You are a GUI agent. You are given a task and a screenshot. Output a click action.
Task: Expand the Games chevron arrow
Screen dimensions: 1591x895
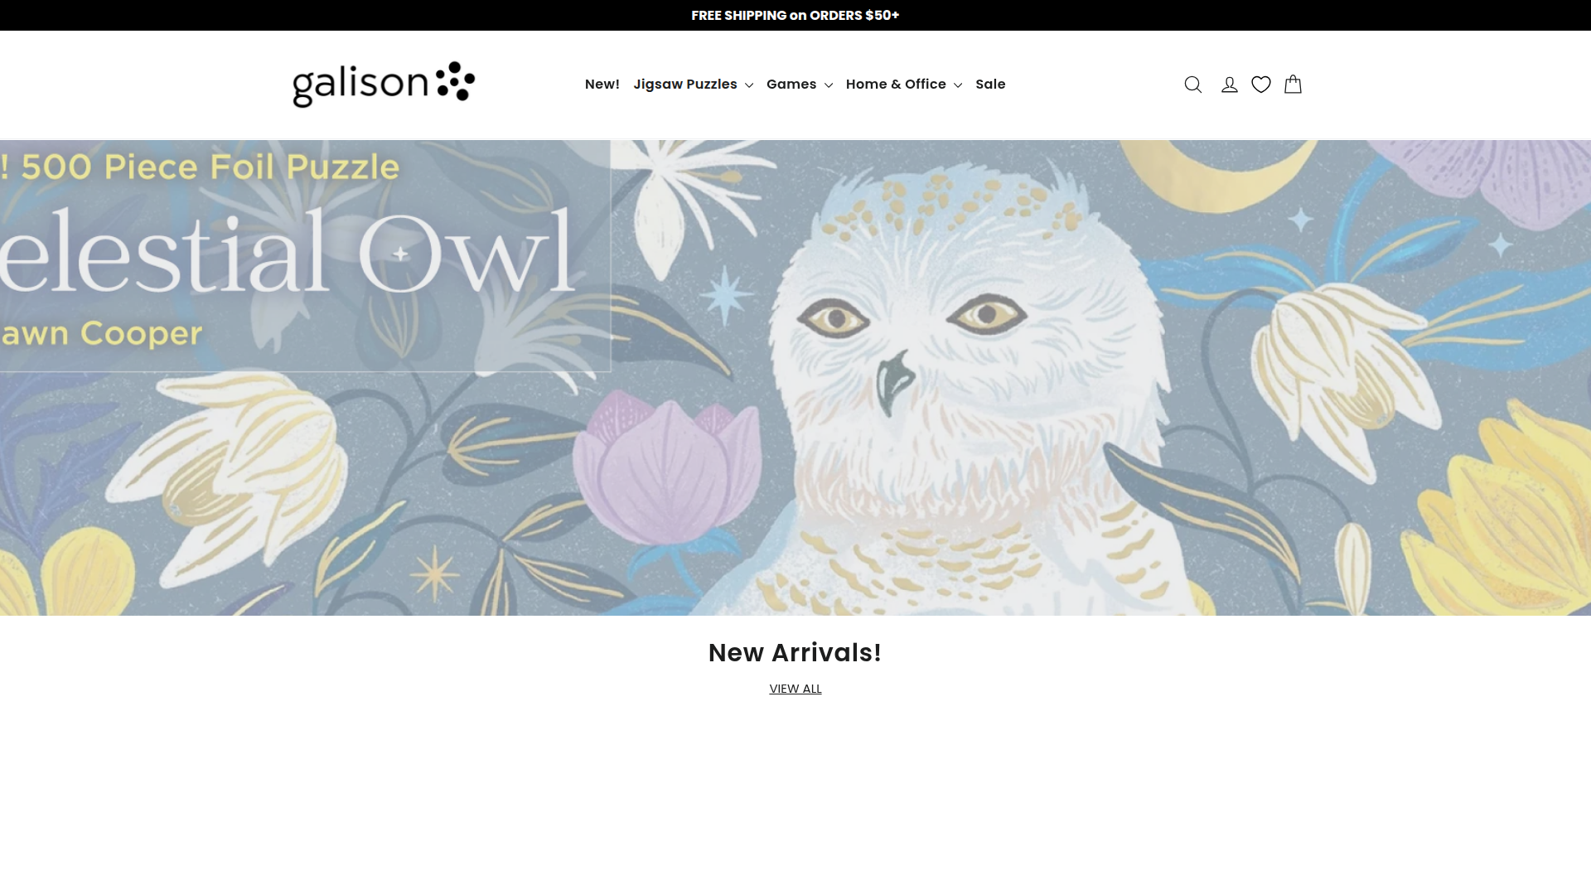coord(828,85)
